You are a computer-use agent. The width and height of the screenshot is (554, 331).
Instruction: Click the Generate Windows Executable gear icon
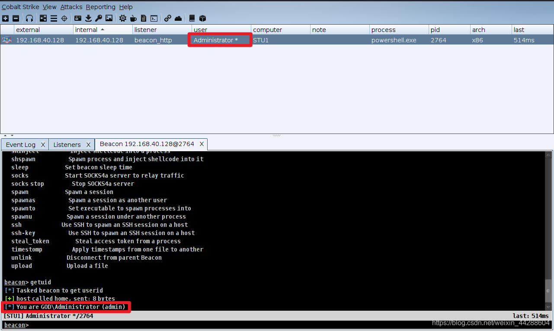tap(123, 18)
